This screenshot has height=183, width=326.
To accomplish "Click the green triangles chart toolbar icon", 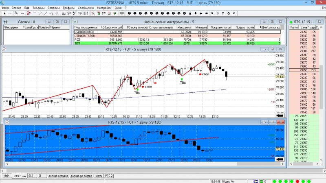I will tap(115, 13).
